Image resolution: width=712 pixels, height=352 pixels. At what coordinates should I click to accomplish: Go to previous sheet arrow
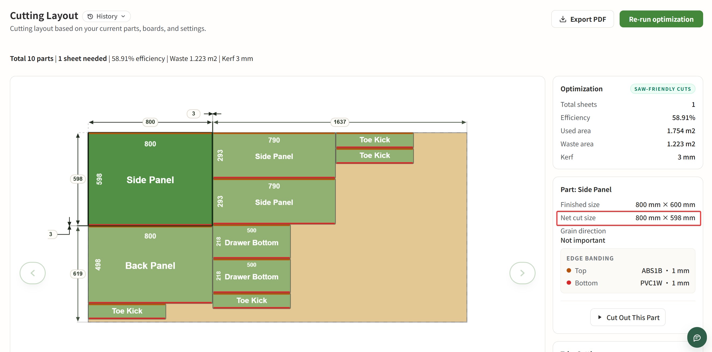point(32,273)
